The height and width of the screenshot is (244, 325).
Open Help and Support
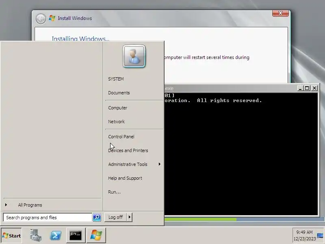pos(125,178)
